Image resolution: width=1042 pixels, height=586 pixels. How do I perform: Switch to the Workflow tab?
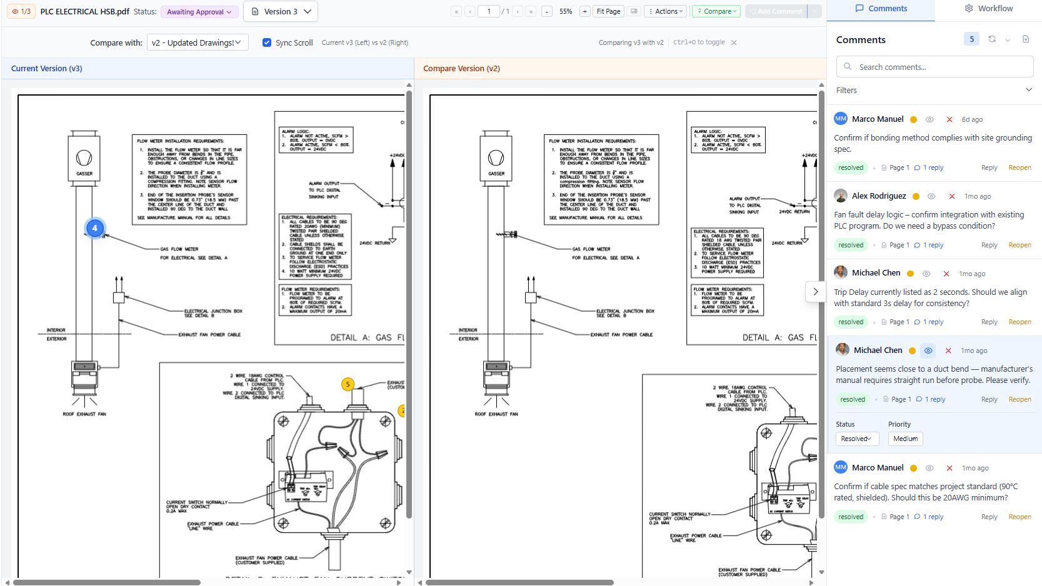(x=989, y=8)
